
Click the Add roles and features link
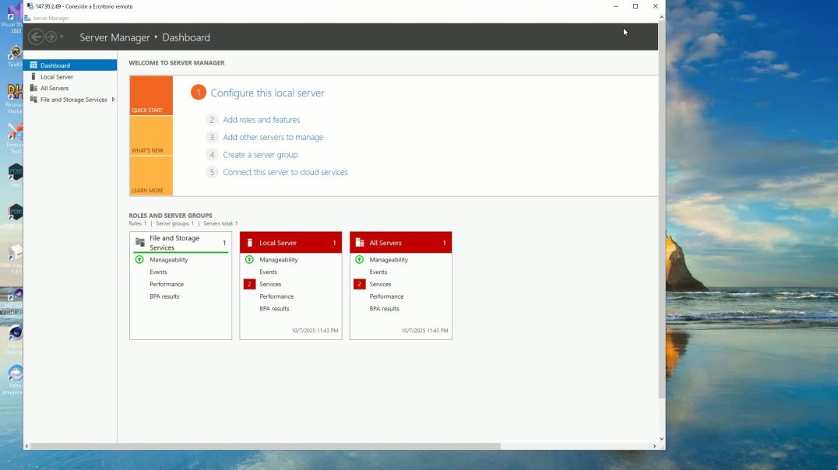tap(261, 119)
